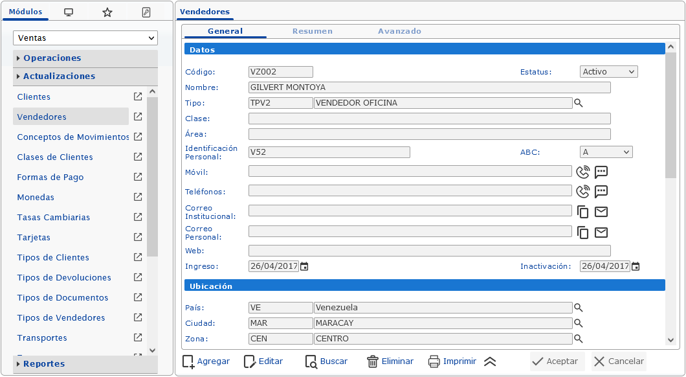Switch to the Módulos tab
This screenshot has width=686, height=377.
coord(25,12)
